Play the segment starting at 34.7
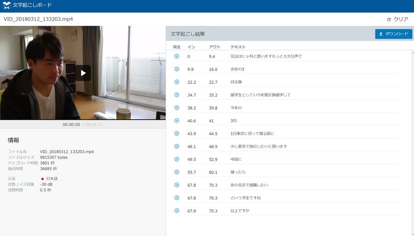Image resolution: width=414 pixels, height=236 pixels. pyautogui.click(x=177, y=95)
